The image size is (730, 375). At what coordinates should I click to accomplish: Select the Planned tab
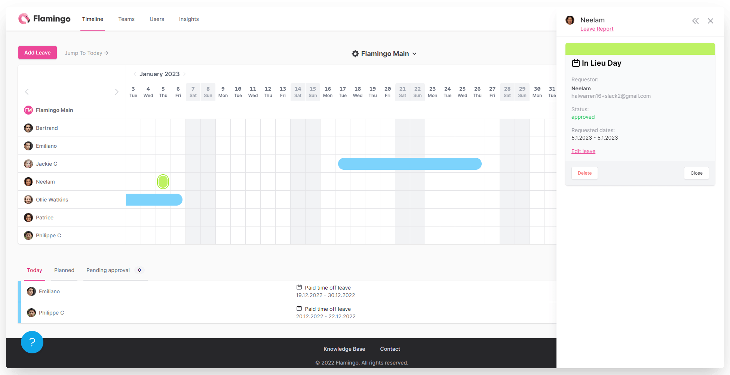[x=64, y=270]
